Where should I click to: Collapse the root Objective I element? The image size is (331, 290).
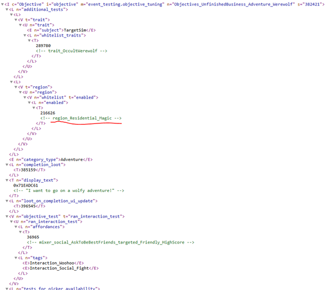(x=2, y=4)
